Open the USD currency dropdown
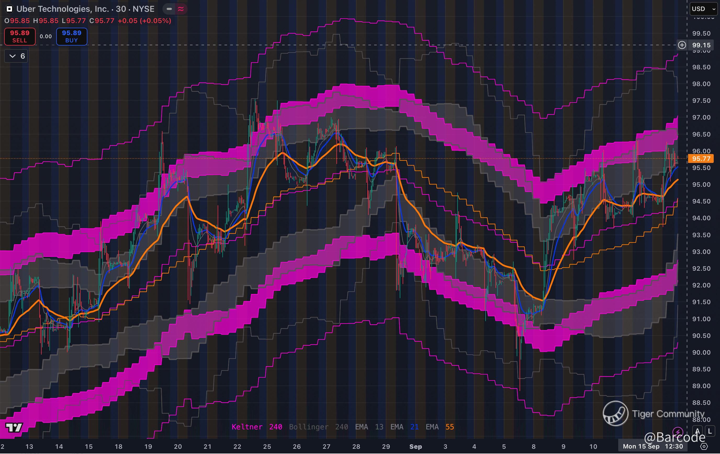The height and width of the screenshot is (454, 720). click(703, 9)
